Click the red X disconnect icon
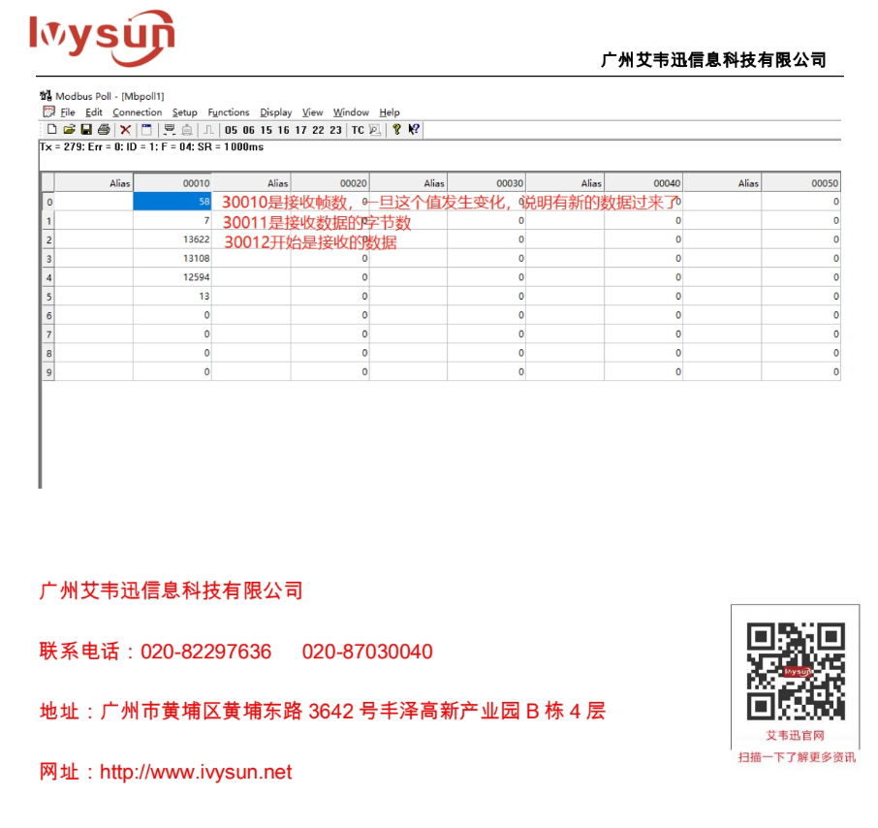This screenshot has width=878, height=828. pyautogui.click(x=124, y=130)
